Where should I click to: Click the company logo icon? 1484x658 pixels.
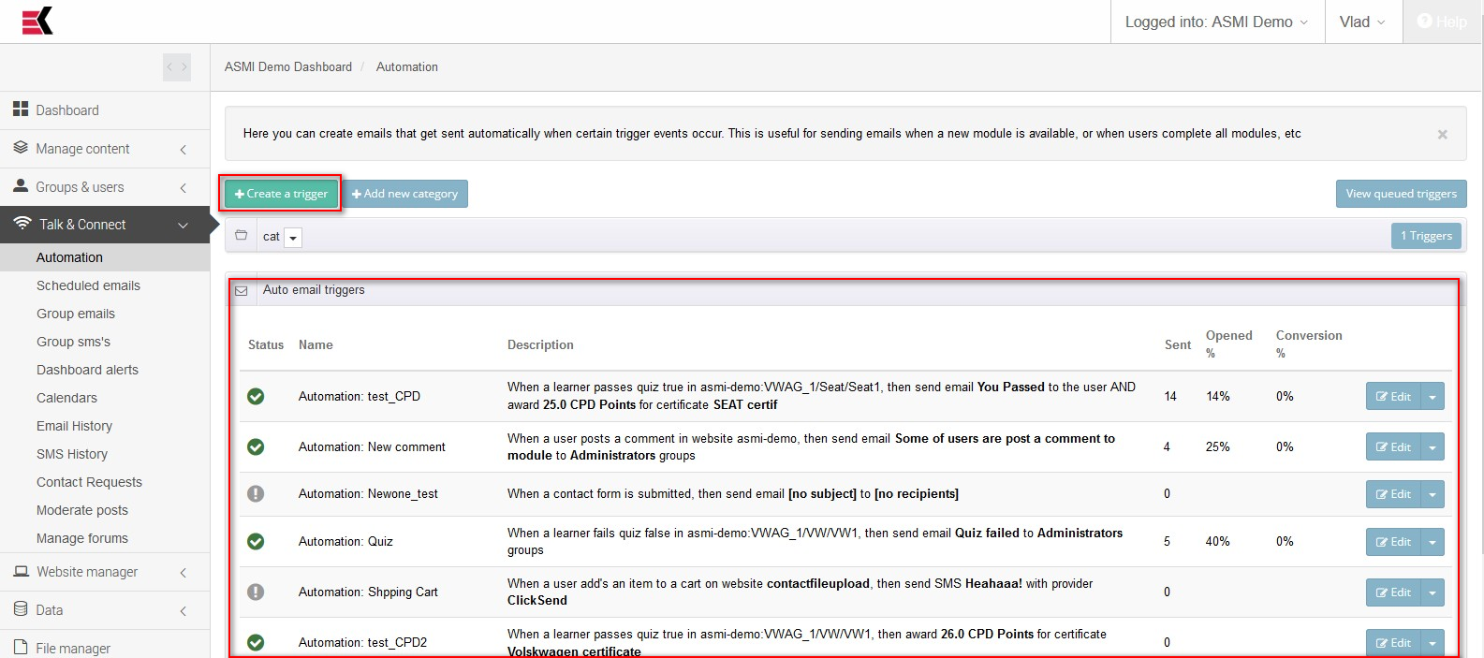(37, 21)
